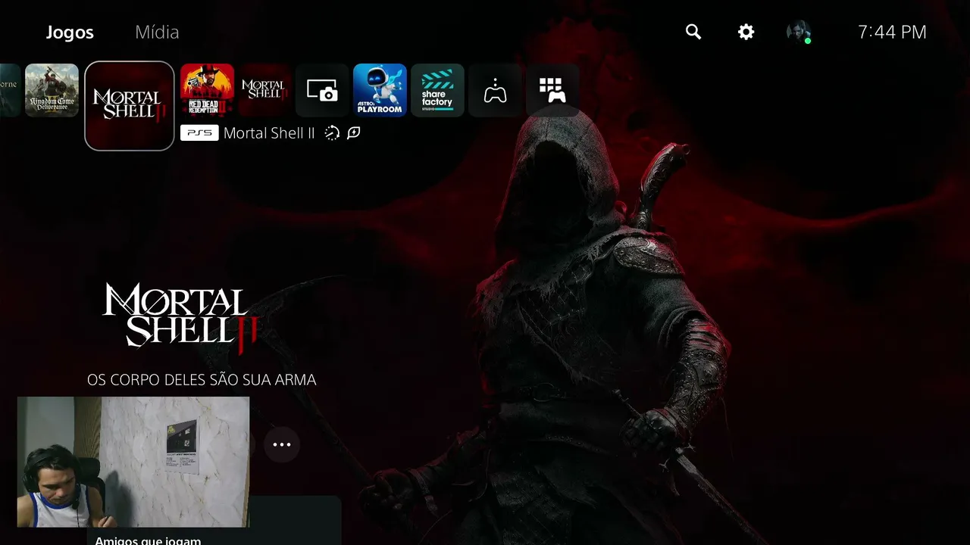970x545 pixels.
Task: Launch Astro's Playroom
Action: coord(380,90)
